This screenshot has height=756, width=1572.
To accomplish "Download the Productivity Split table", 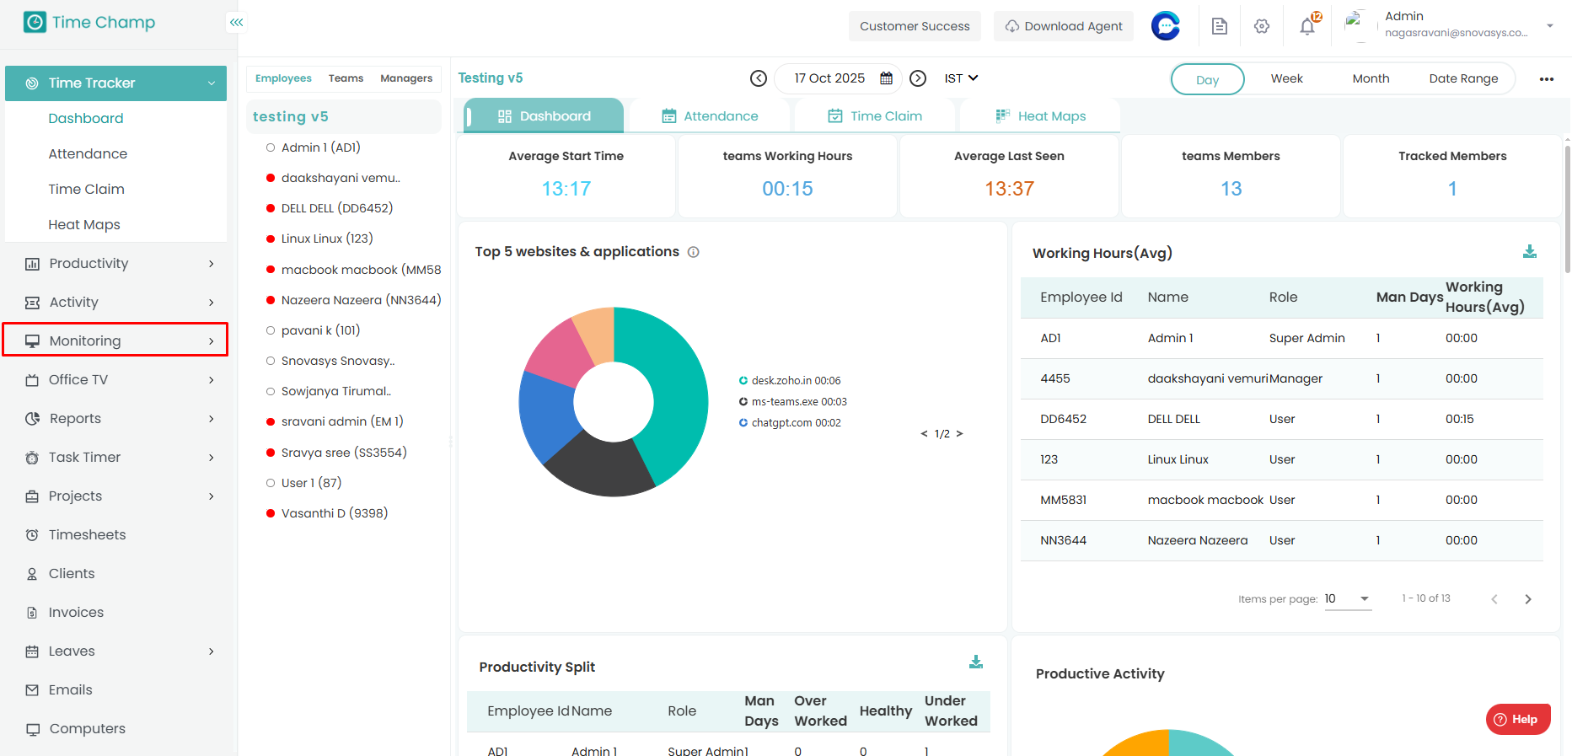I will click(975, 662).
